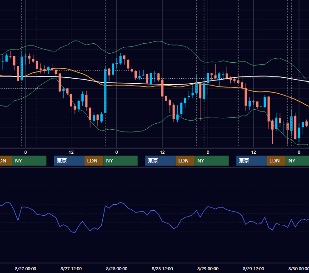Click hour label 0 above 8/28 00:00
Viewport: 309px width, 273px height.
pos(117,152)
